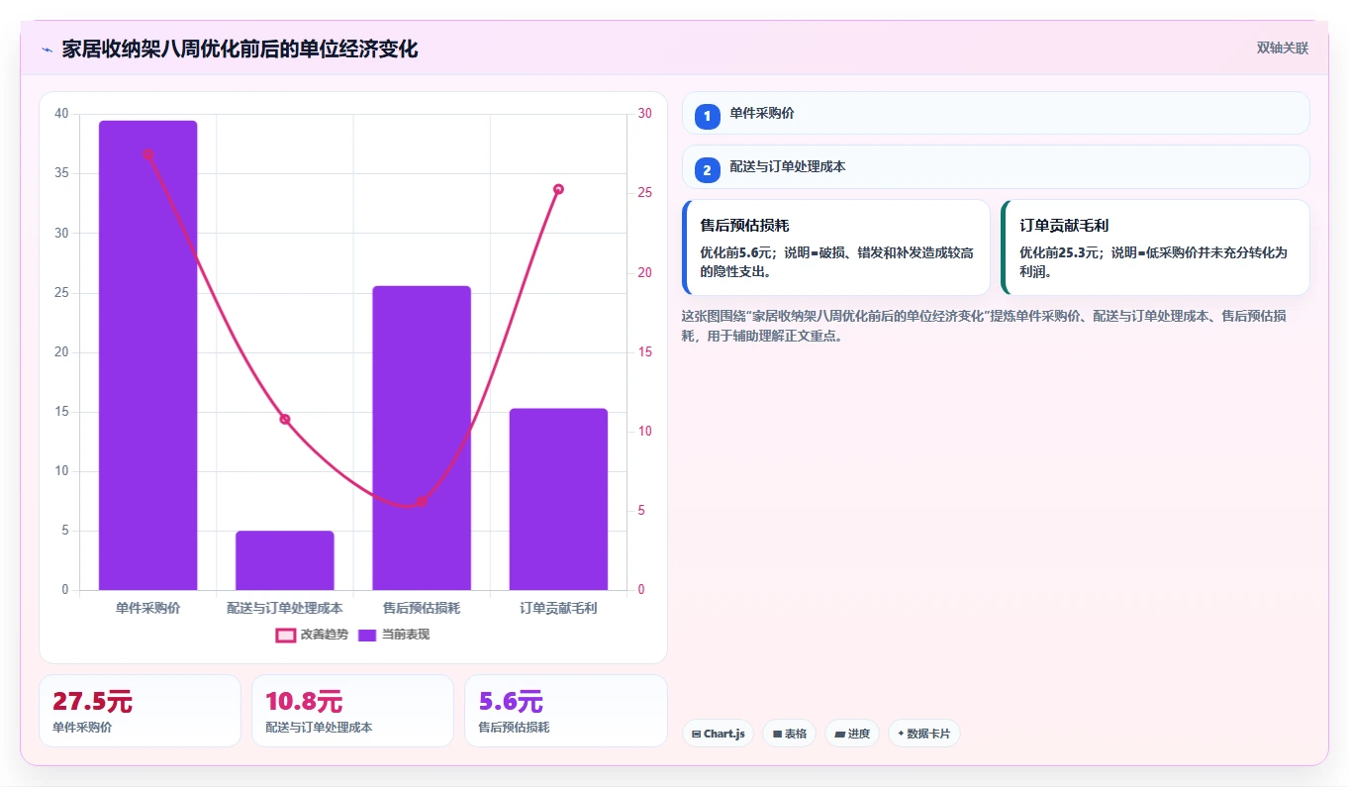Click the 5.6元 metric card
Viewport: 1349px width, 787px height.
pos(565,711)
